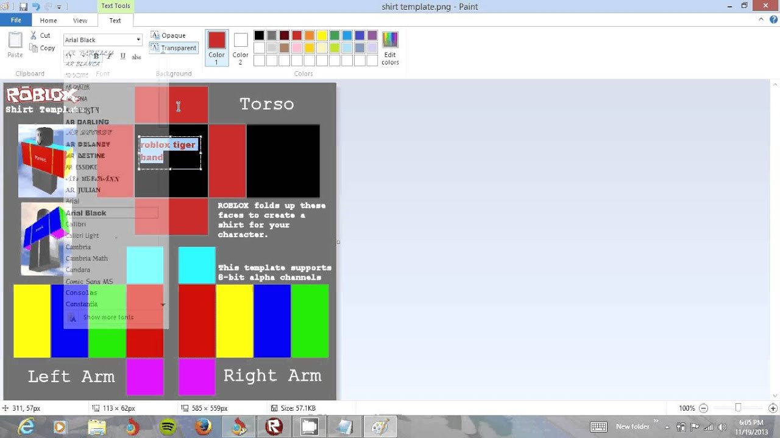Image resolution: width=780 pixels, height=438 pixels.
Task: Click the 100% zoom level text
Action: click(x=687, y=408)
